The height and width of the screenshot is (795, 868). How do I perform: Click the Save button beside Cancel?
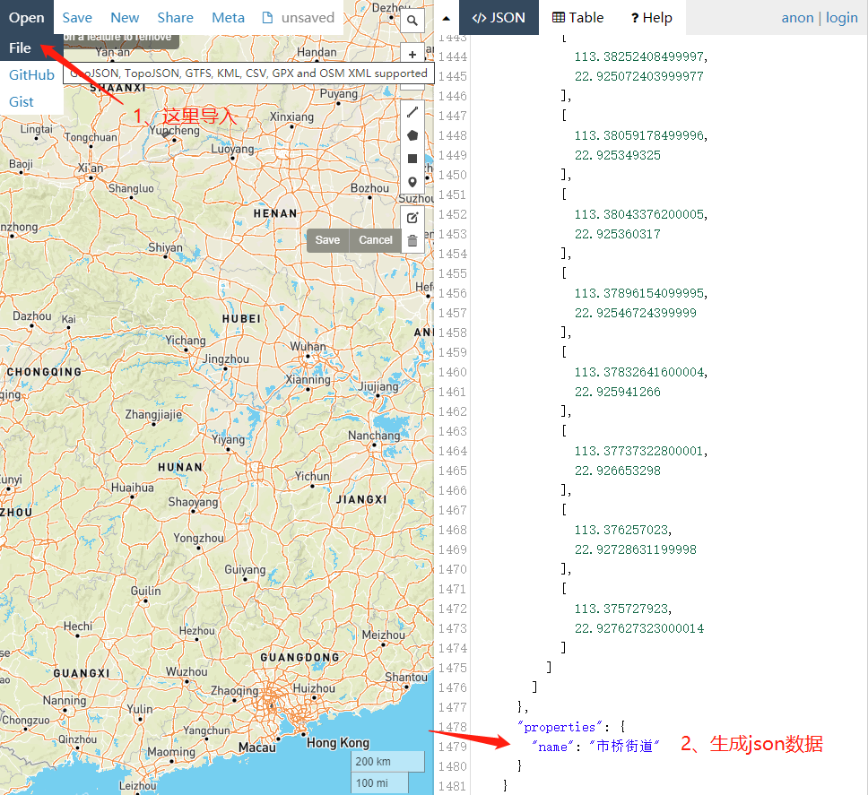(327, 240)
